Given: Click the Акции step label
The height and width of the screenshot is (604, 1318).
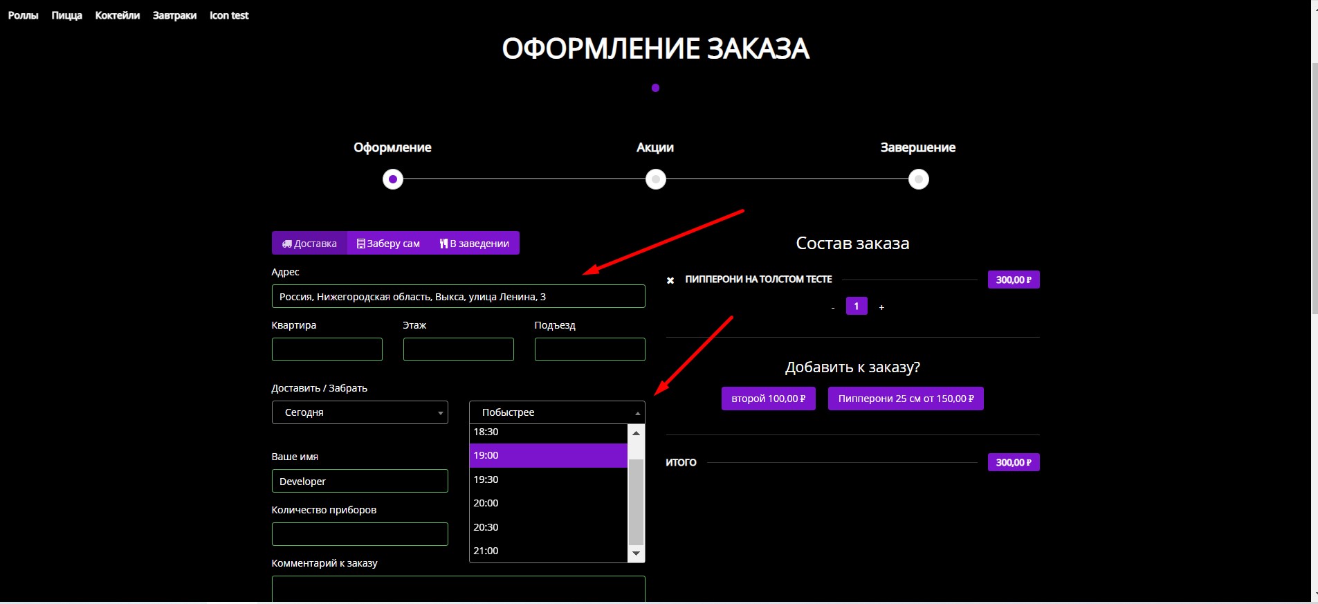Looking at the screenshot, I should pos(655,147).
